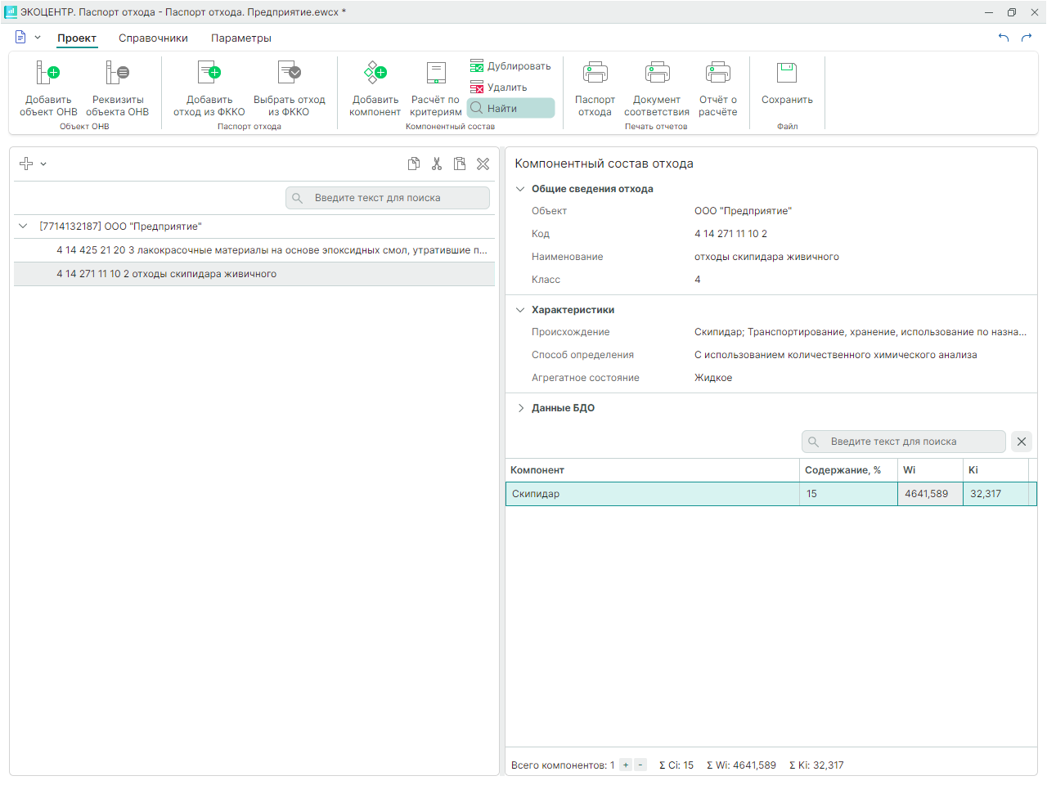
Task: Click plus button next to Всего компонентов
Action: click(x=626, y=765)
